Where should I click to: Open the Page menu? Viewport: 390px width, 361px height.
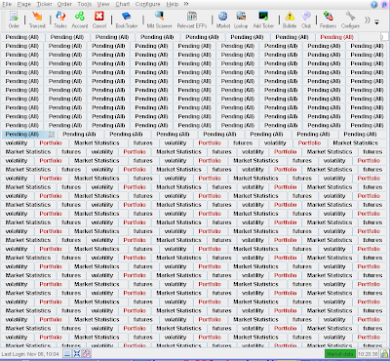[24, 4]
